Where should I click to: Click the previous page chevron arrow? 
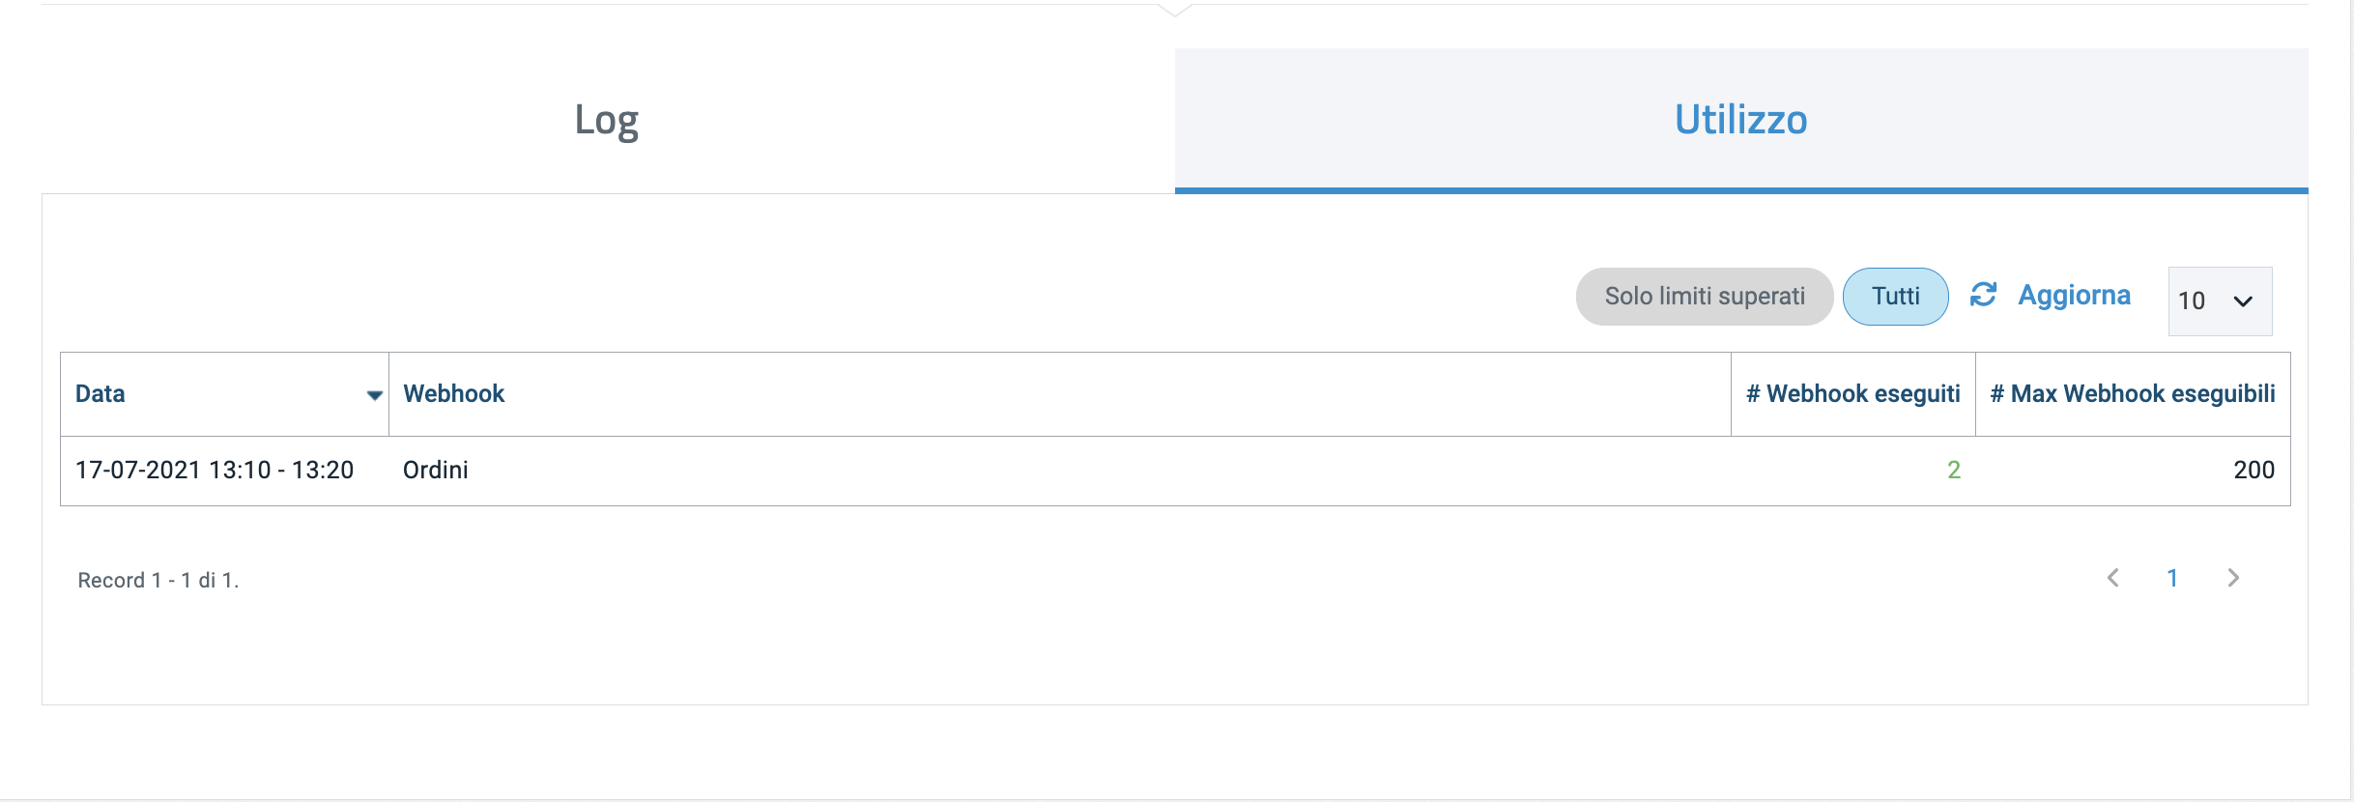[2114, 578]
